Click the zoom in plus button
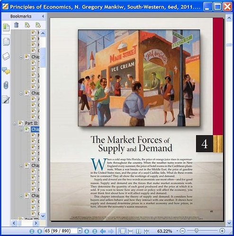This screenshot has height=236, width=234. click(222, 231)
